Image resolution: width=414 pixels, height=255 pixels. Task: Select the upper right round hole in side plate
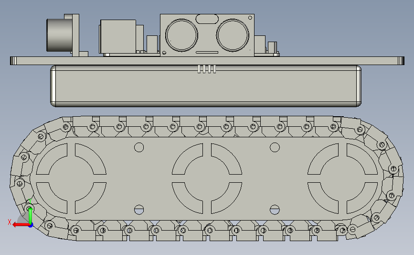tap(275, 147)
